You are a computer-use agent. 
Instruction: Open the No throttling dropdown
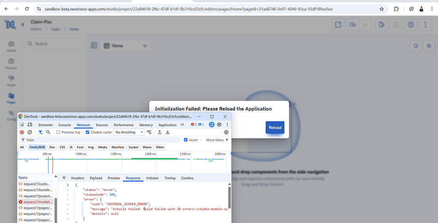(x=129, y=132)
